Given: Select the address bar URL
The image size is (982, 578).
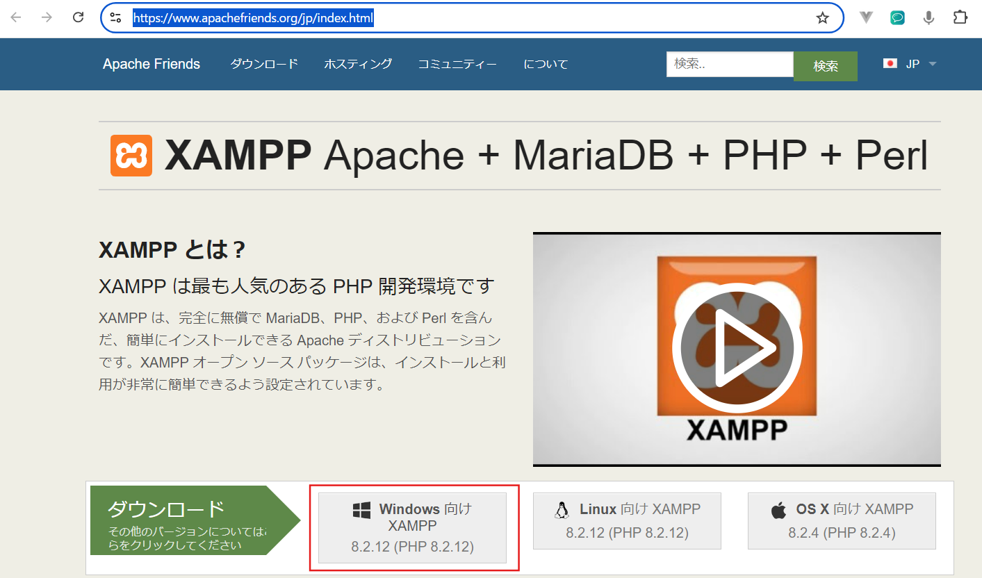Looking at the screenshot, I should (254, 18).
